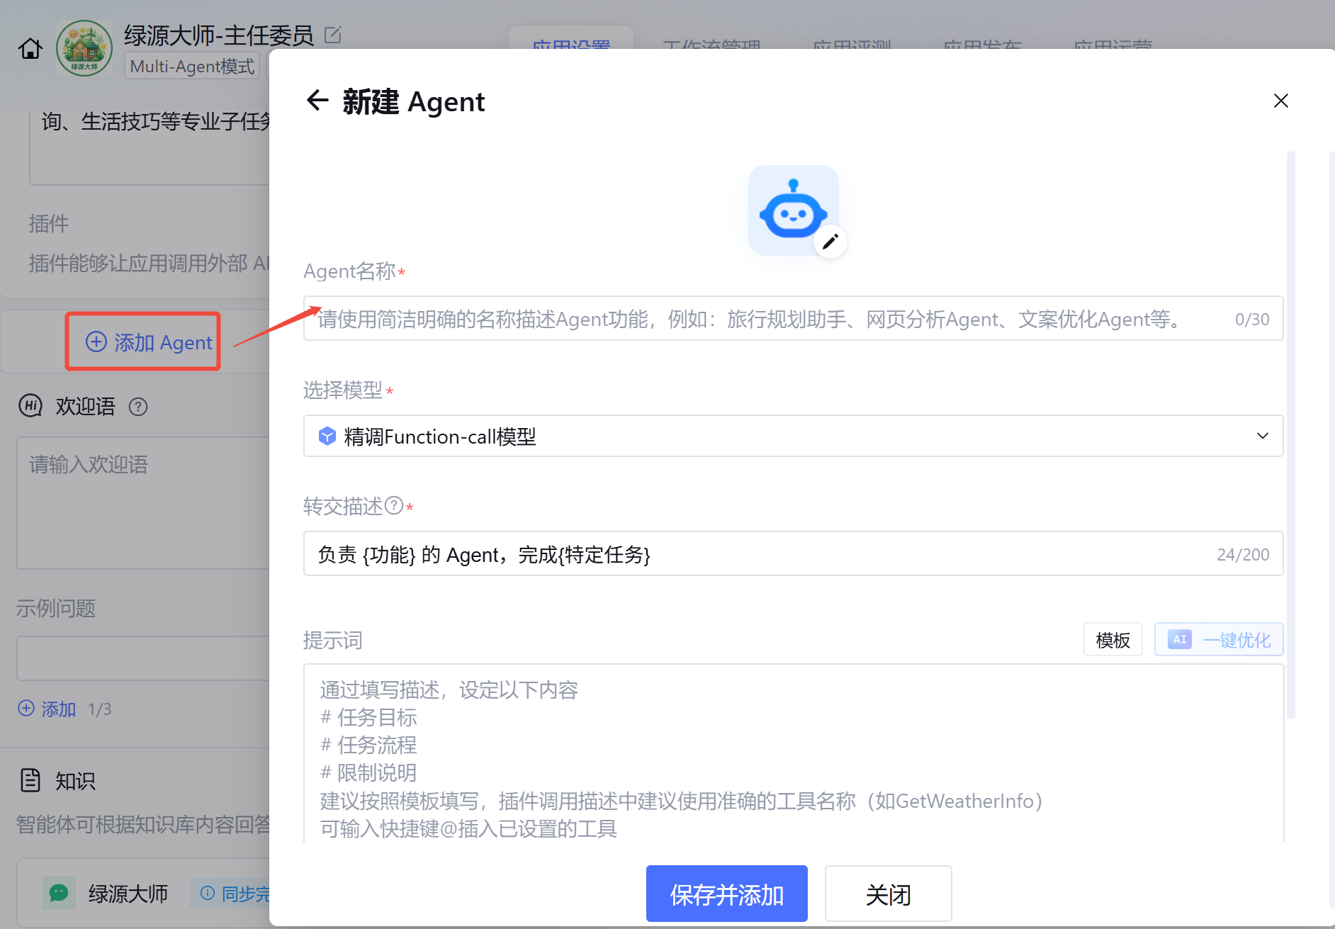
Task: Focus the 示例问题 input field
Action: [x=143, y=658]
